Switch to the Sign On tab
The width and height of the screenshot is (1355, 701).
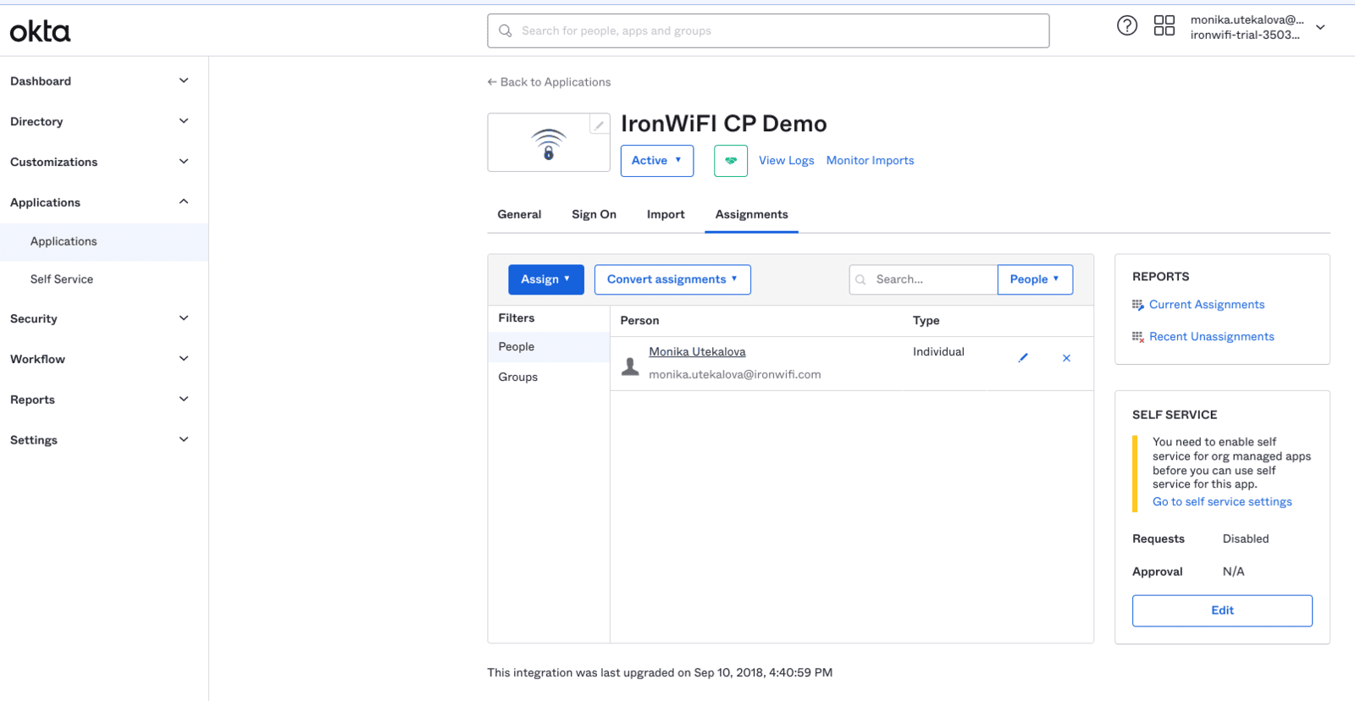pyautogui.click(x=594, y=215)
